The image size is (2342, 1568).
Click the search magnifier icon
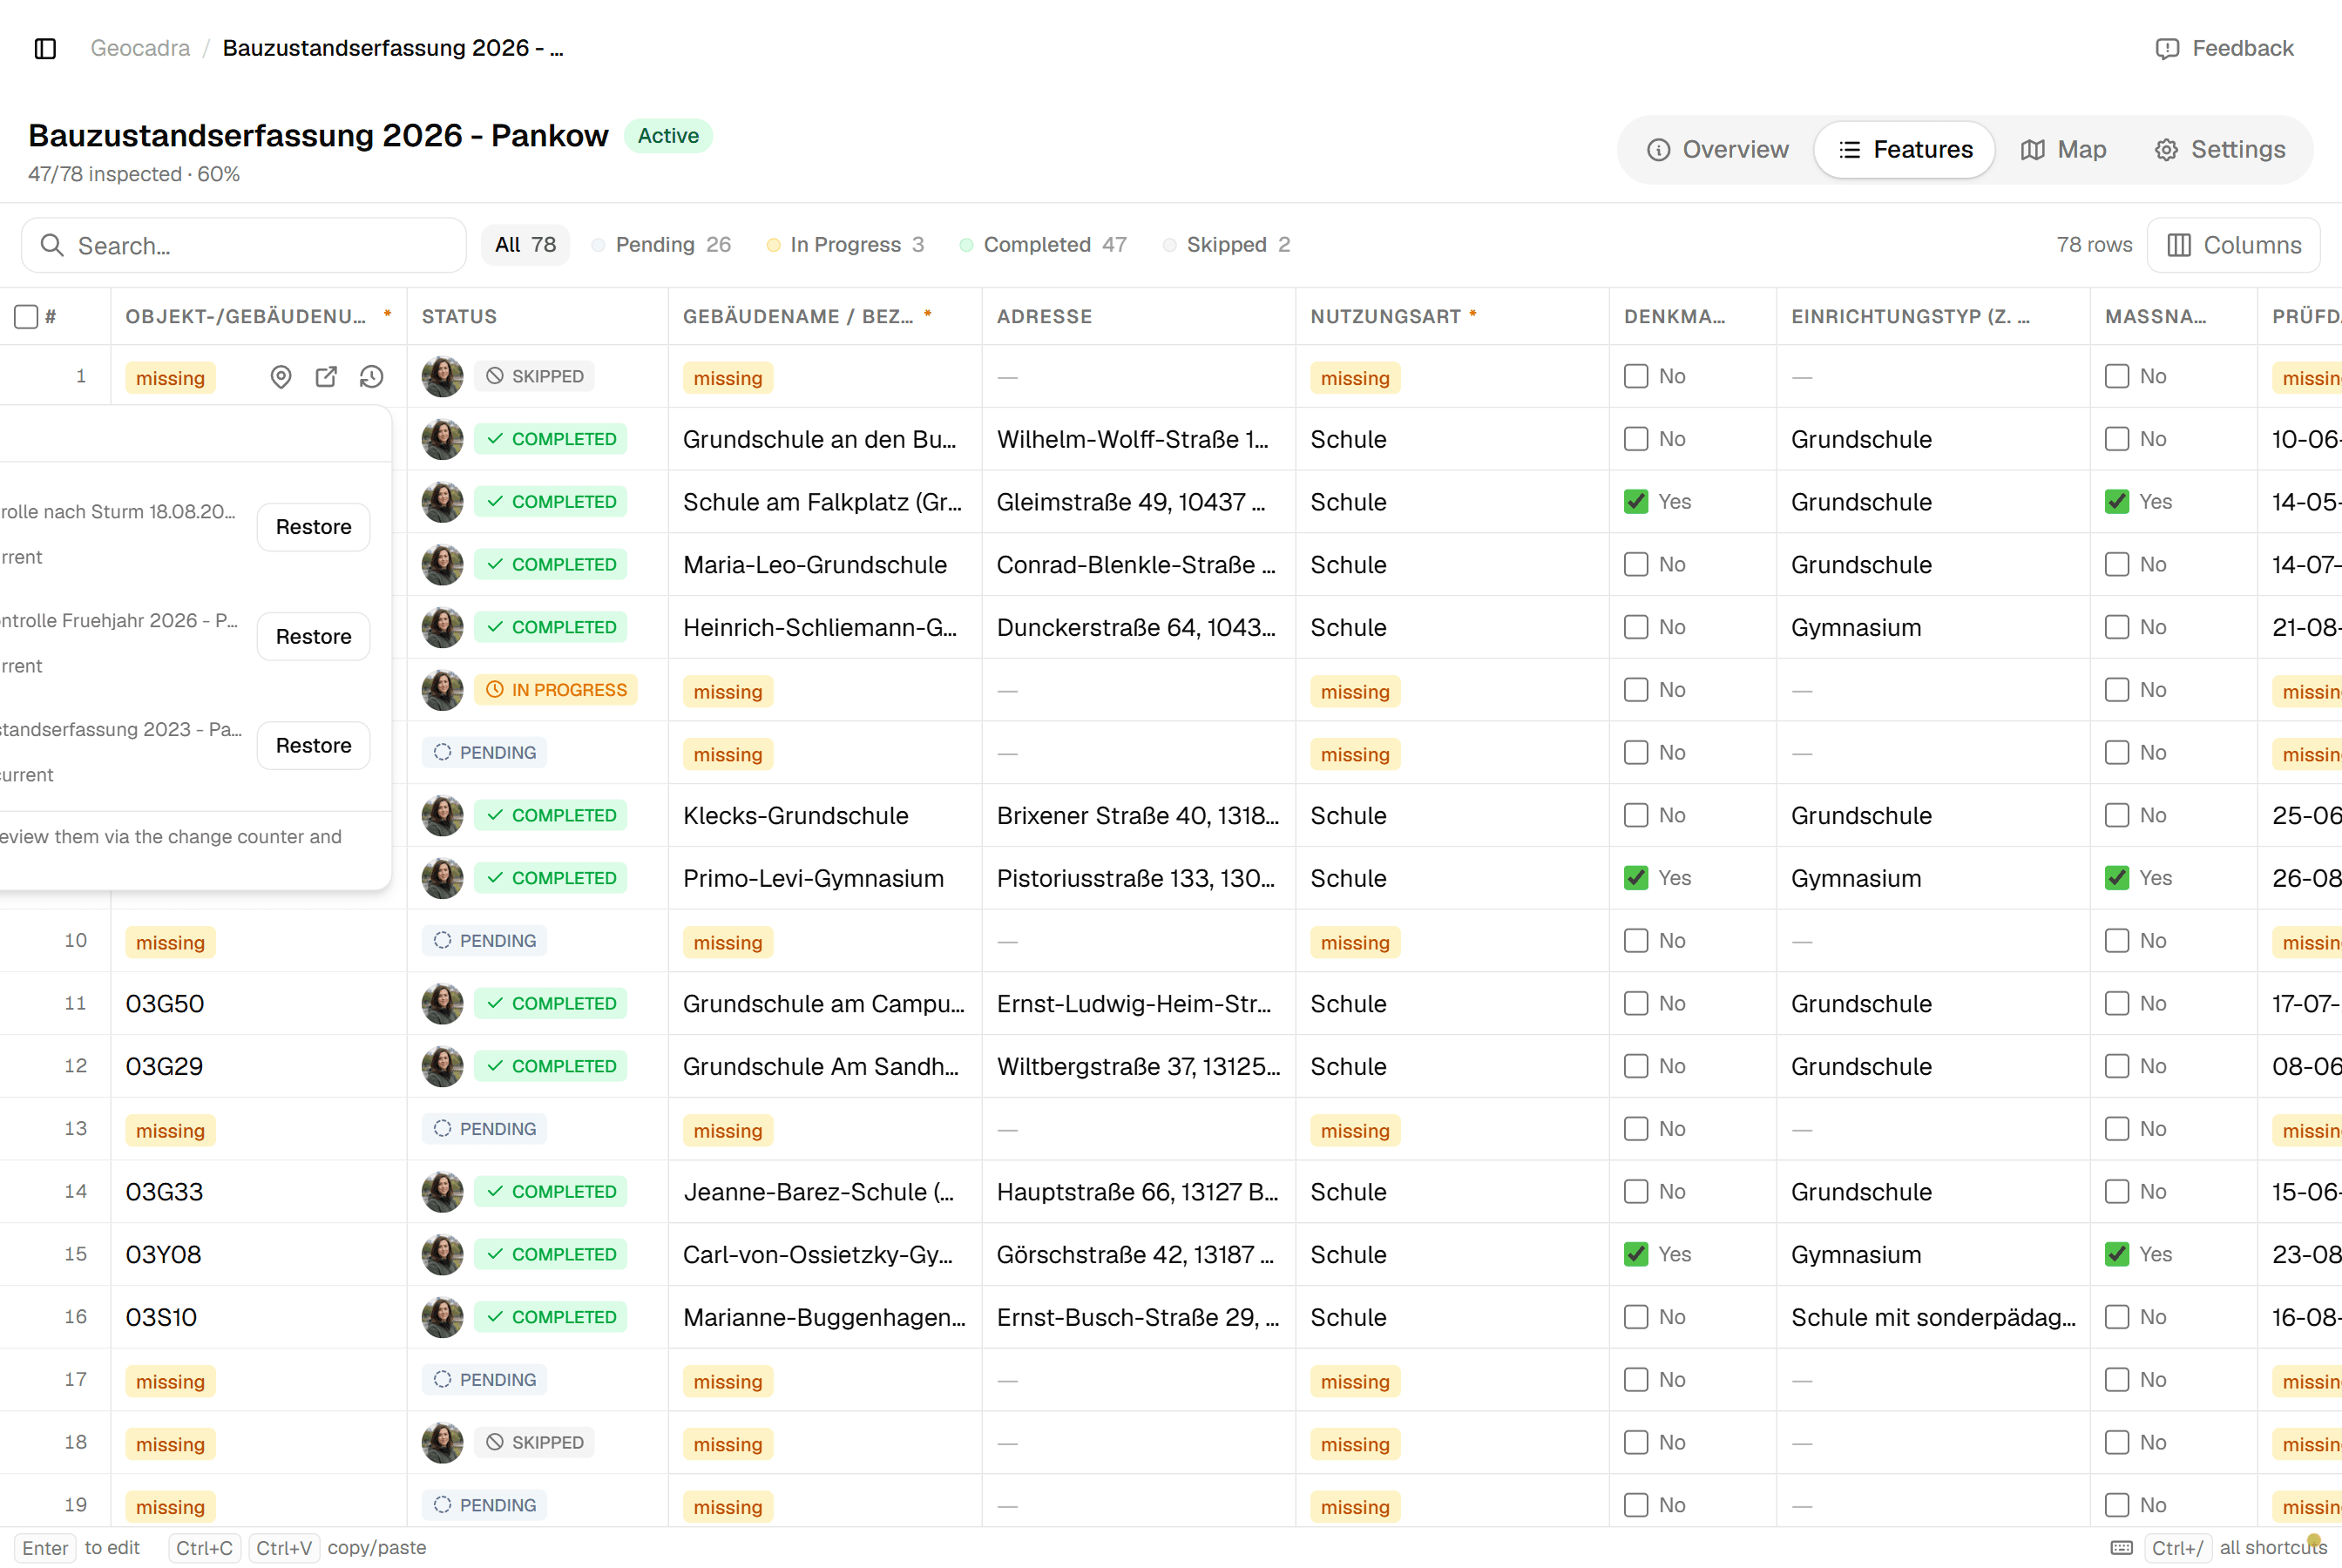(52, 245)
